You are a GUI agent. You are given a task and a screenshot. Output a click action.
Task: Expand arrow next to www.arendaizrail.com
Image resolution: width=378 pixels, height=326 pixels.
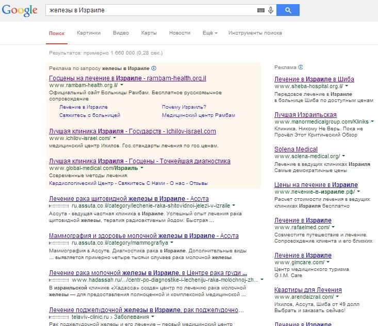(337, 297)
